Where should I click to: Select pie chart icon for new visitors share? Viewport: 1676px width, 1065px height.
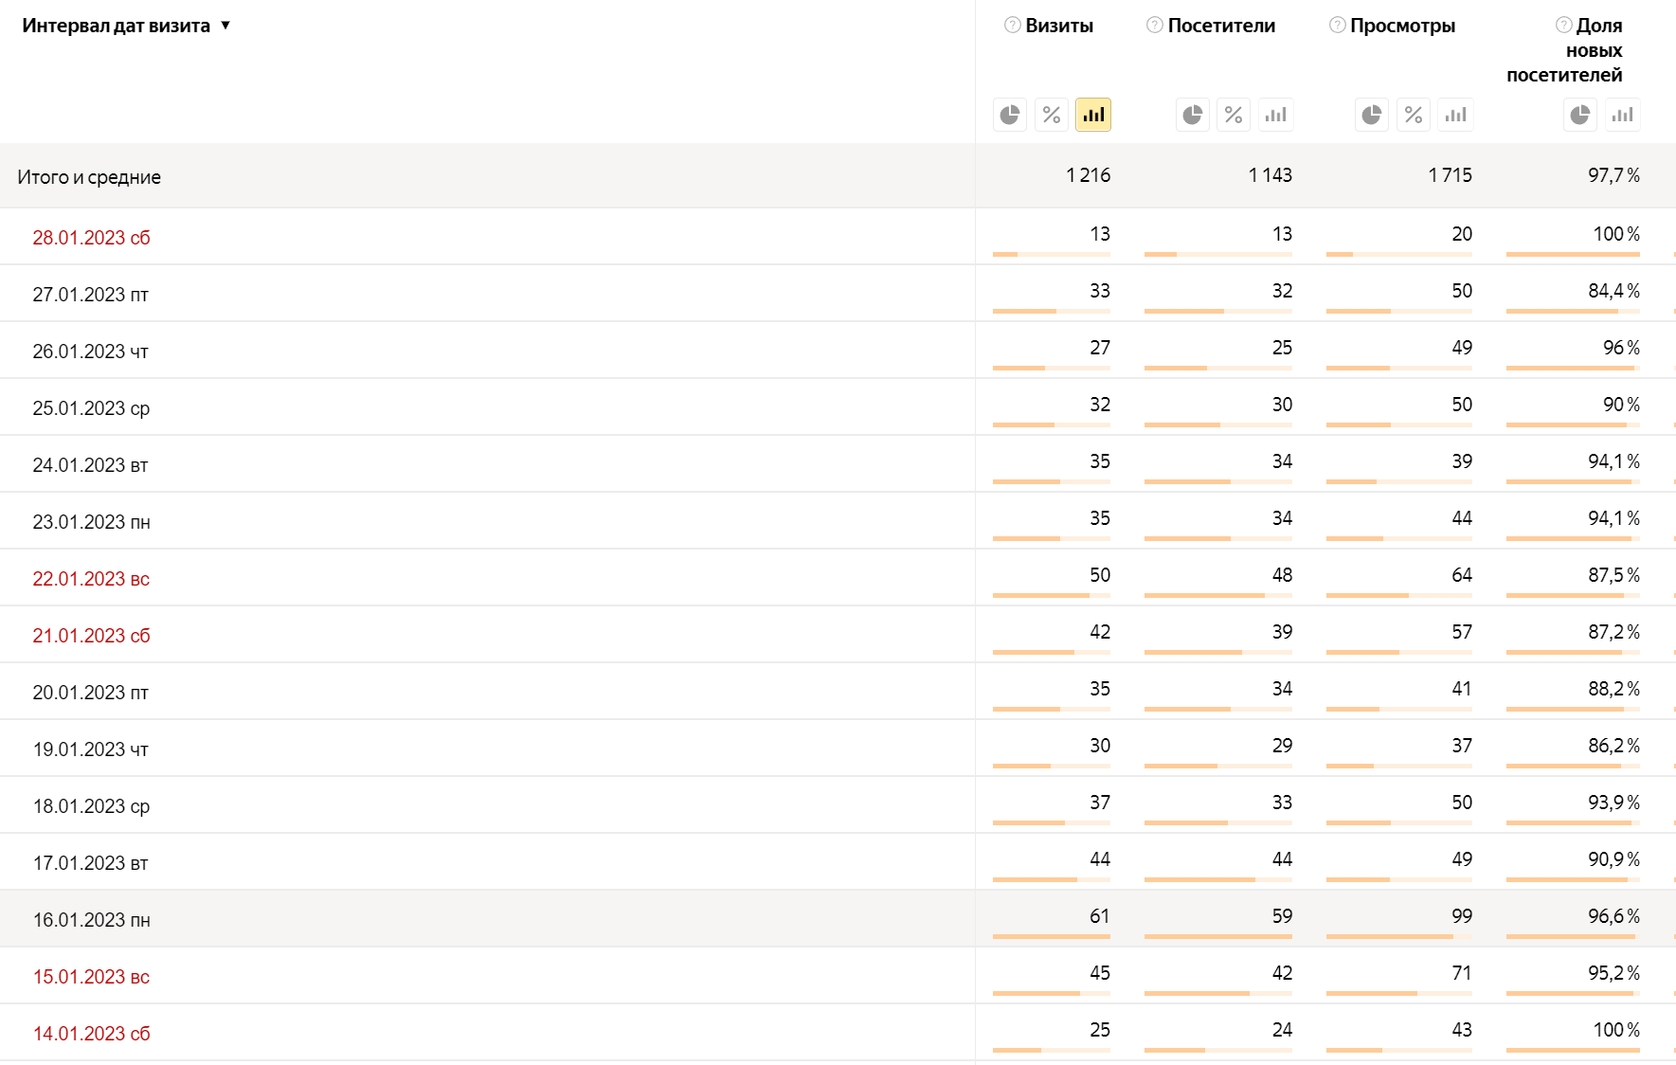1580,115
